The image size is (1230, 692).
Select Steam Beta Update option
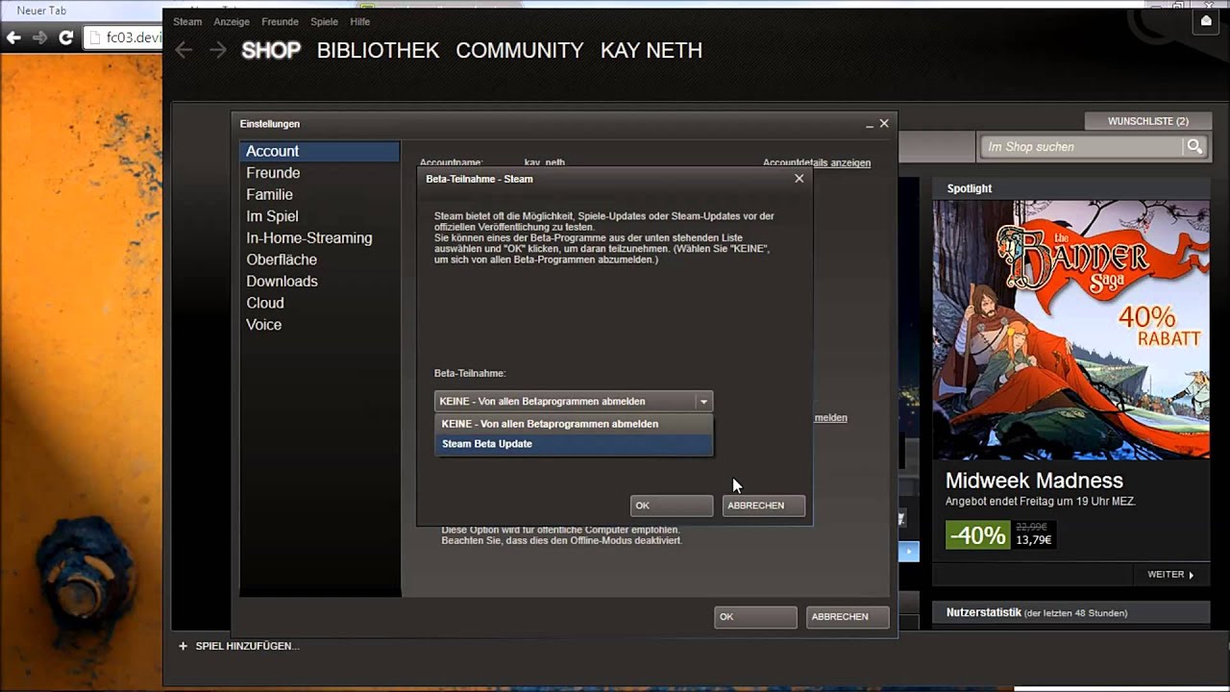point(574,444)
